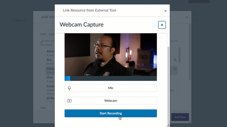The width and height of the screenshot is (227, 127).
Task: Open the Webcam device selector
Action: [x=111, y=101]
